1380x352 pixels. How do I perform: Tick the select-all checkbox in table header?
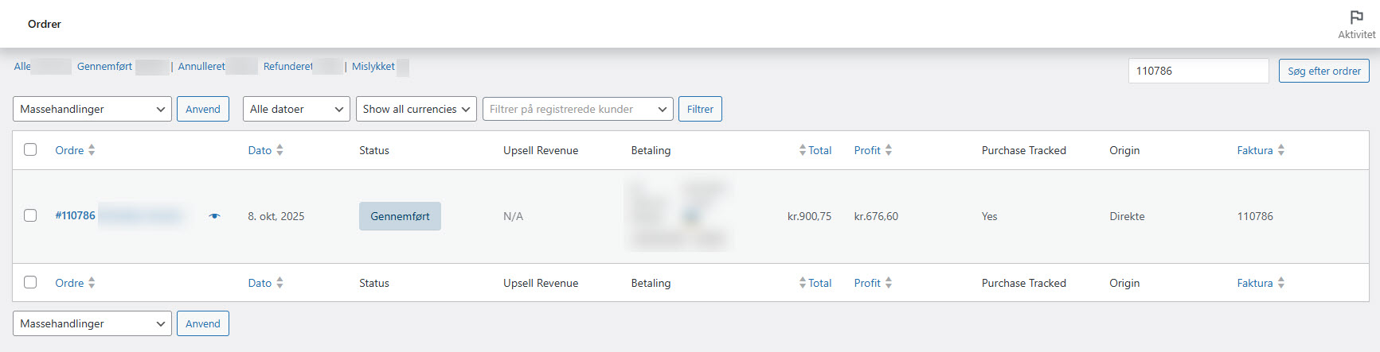coord(30,149)
